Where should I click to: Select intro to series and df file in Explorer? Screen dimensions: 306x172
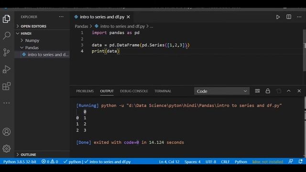(43, 54)
